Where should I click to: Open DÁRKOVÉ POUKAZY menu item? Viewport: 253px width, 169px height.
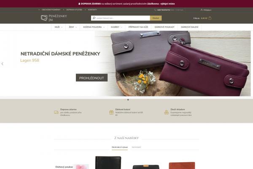pyautogui.click(x=164, y=27)
